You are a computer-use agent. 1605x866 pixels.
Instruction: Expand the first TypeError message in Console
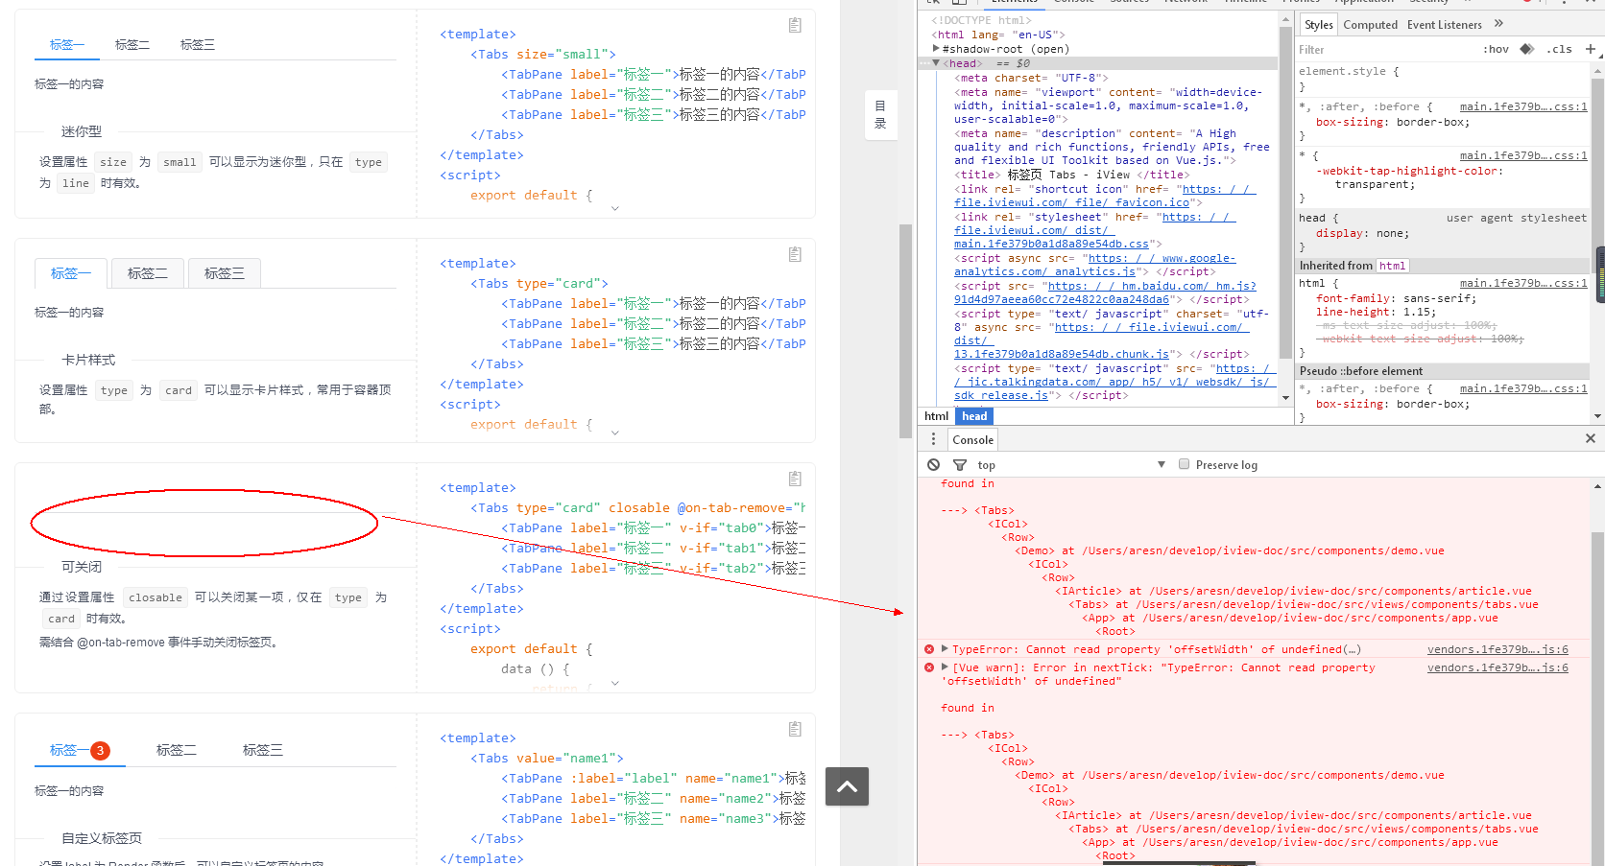pyautogui.click(x=944, y=648)
